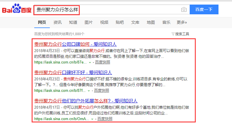Open the 图片 tab
The image size is (232, 125).
coord(88,22)
